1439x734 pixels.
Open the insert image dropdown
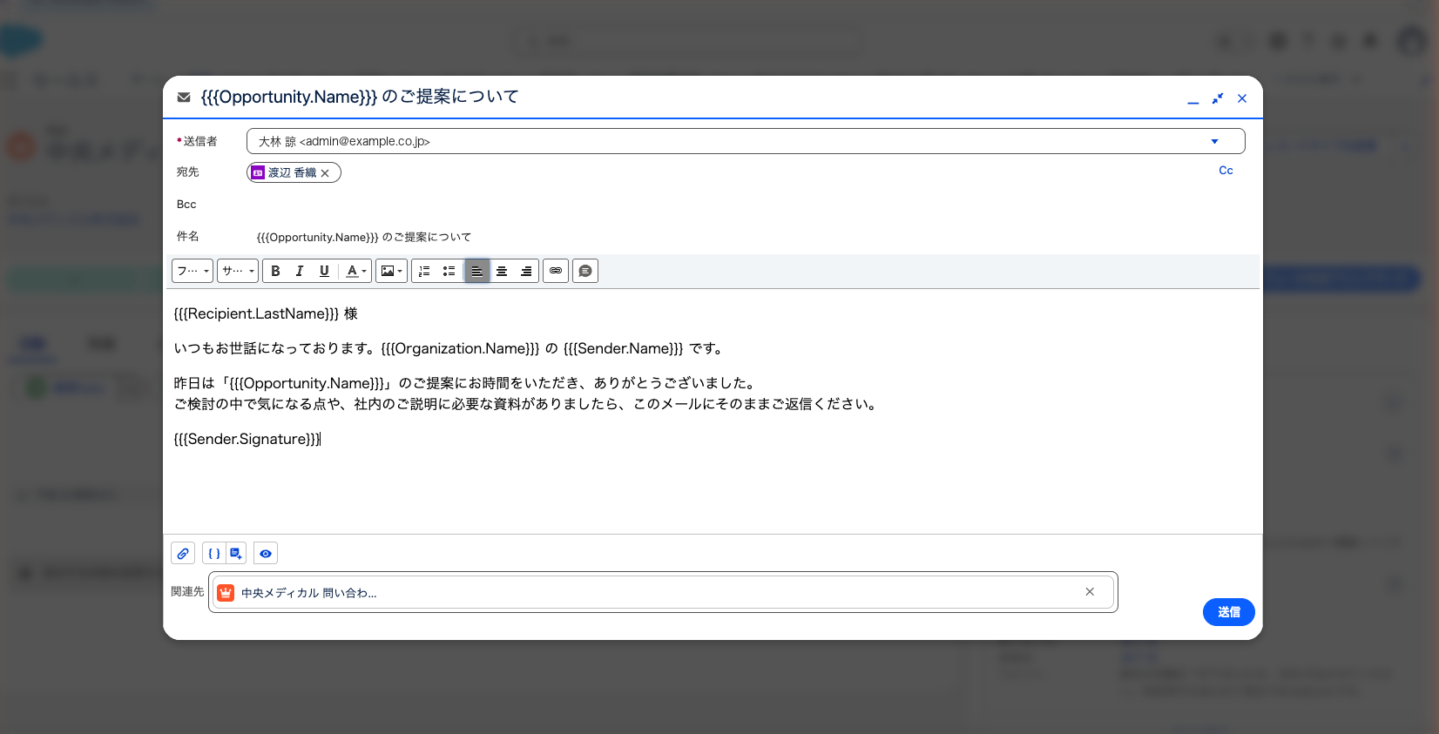[392, 271]
